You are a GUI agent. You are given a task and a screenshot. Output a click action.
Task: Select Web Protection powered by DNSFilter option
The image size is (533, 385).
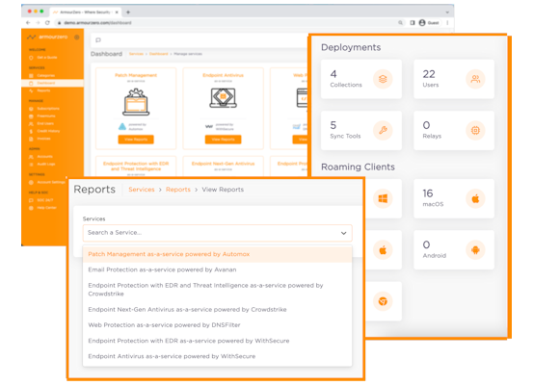pos(217,325)
